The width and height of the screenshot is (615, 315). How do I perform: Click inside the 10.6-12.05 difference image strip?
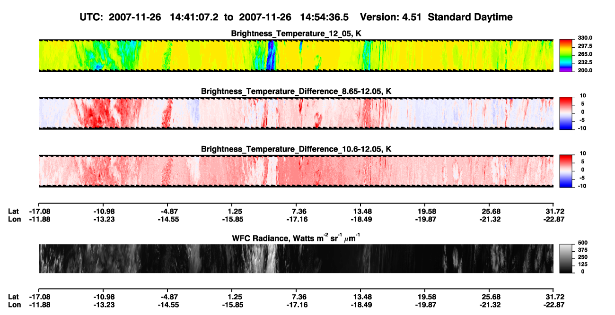click(296, 171)
